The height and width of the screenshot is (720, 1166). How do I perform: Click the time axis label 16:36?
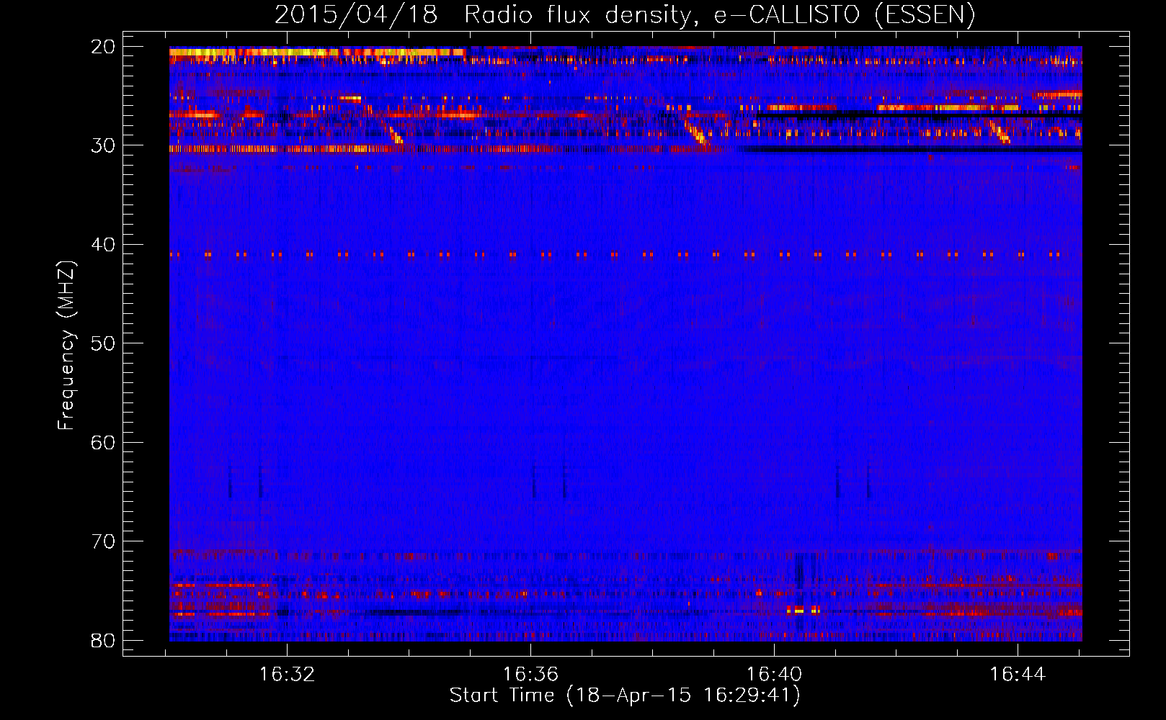pyautogui.click(x=531, y=675)
